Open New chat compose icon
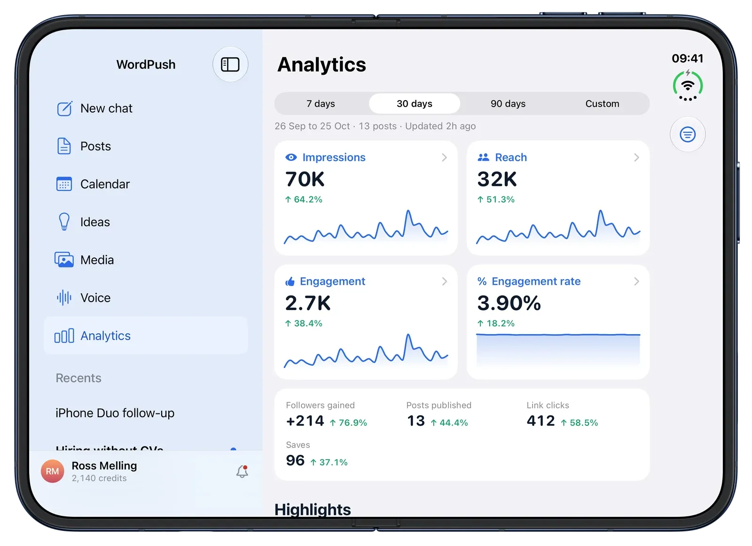752x546 pixels. pos(64,109)
